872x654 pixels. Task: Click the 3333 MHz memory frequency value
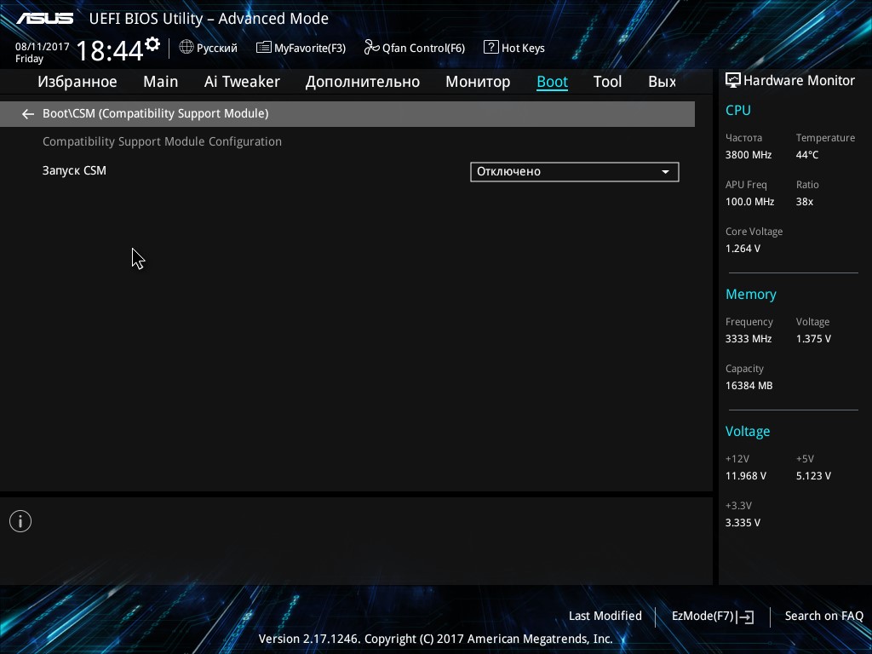pos(749,339)
